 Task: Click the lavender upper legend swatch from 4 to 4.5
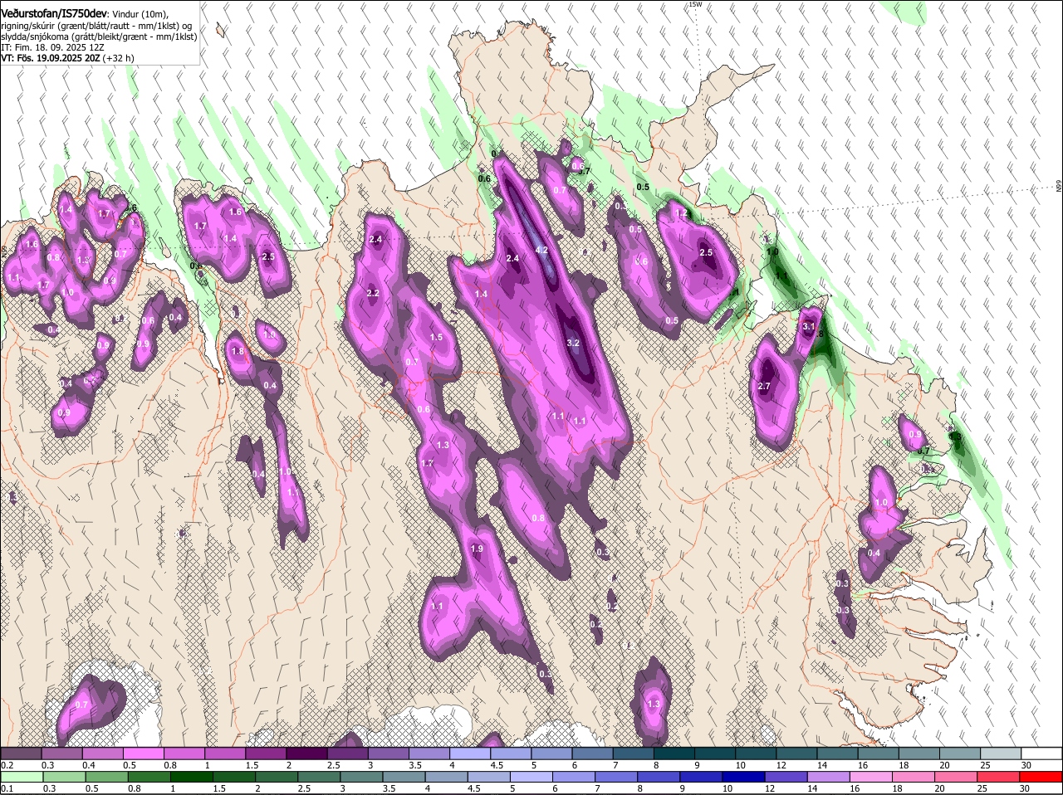coord(470,753)
